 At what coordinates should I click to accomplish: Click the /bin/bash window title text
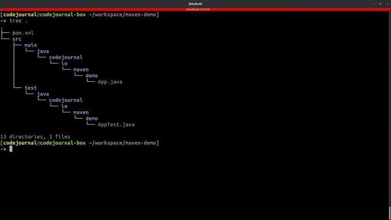tap(195, 4)
